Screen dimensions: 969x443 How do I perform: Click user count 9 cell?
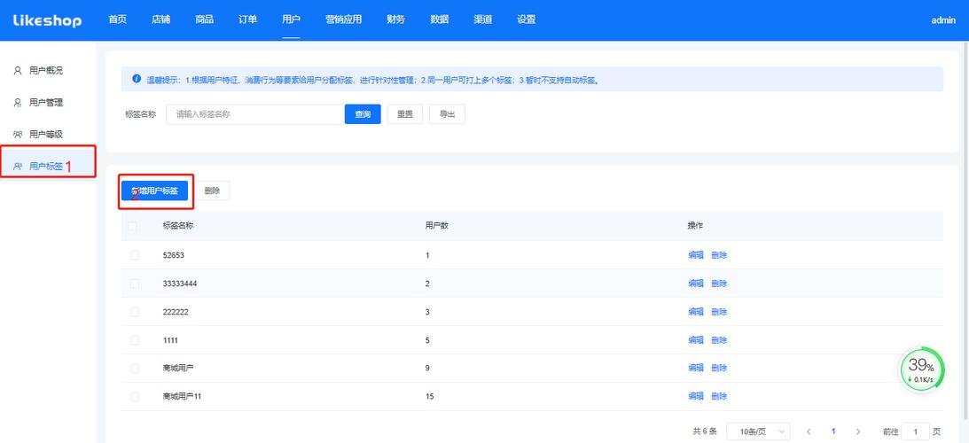pos(427,369)
